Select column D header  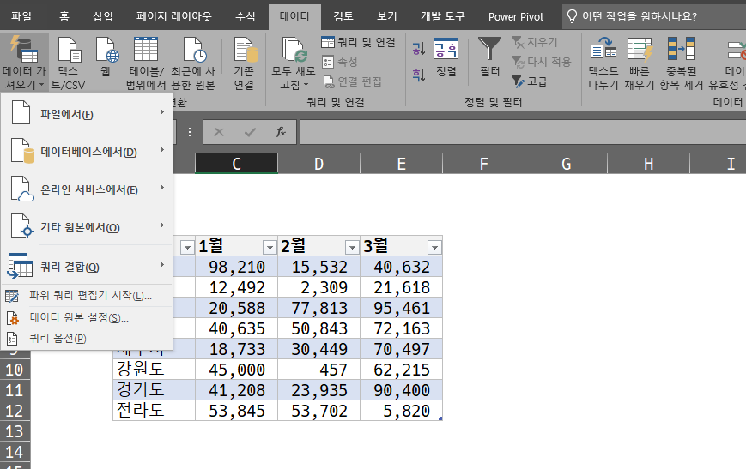pyautogui.click(x=318, y=164)
